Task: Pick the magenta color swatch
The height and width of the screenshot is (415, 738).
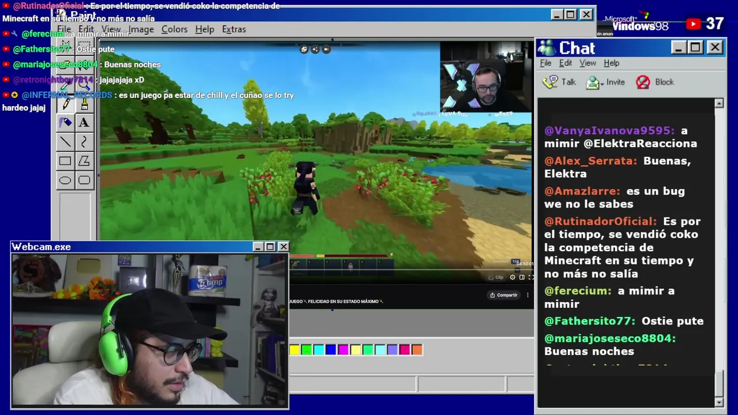Action: coord(343,350)
